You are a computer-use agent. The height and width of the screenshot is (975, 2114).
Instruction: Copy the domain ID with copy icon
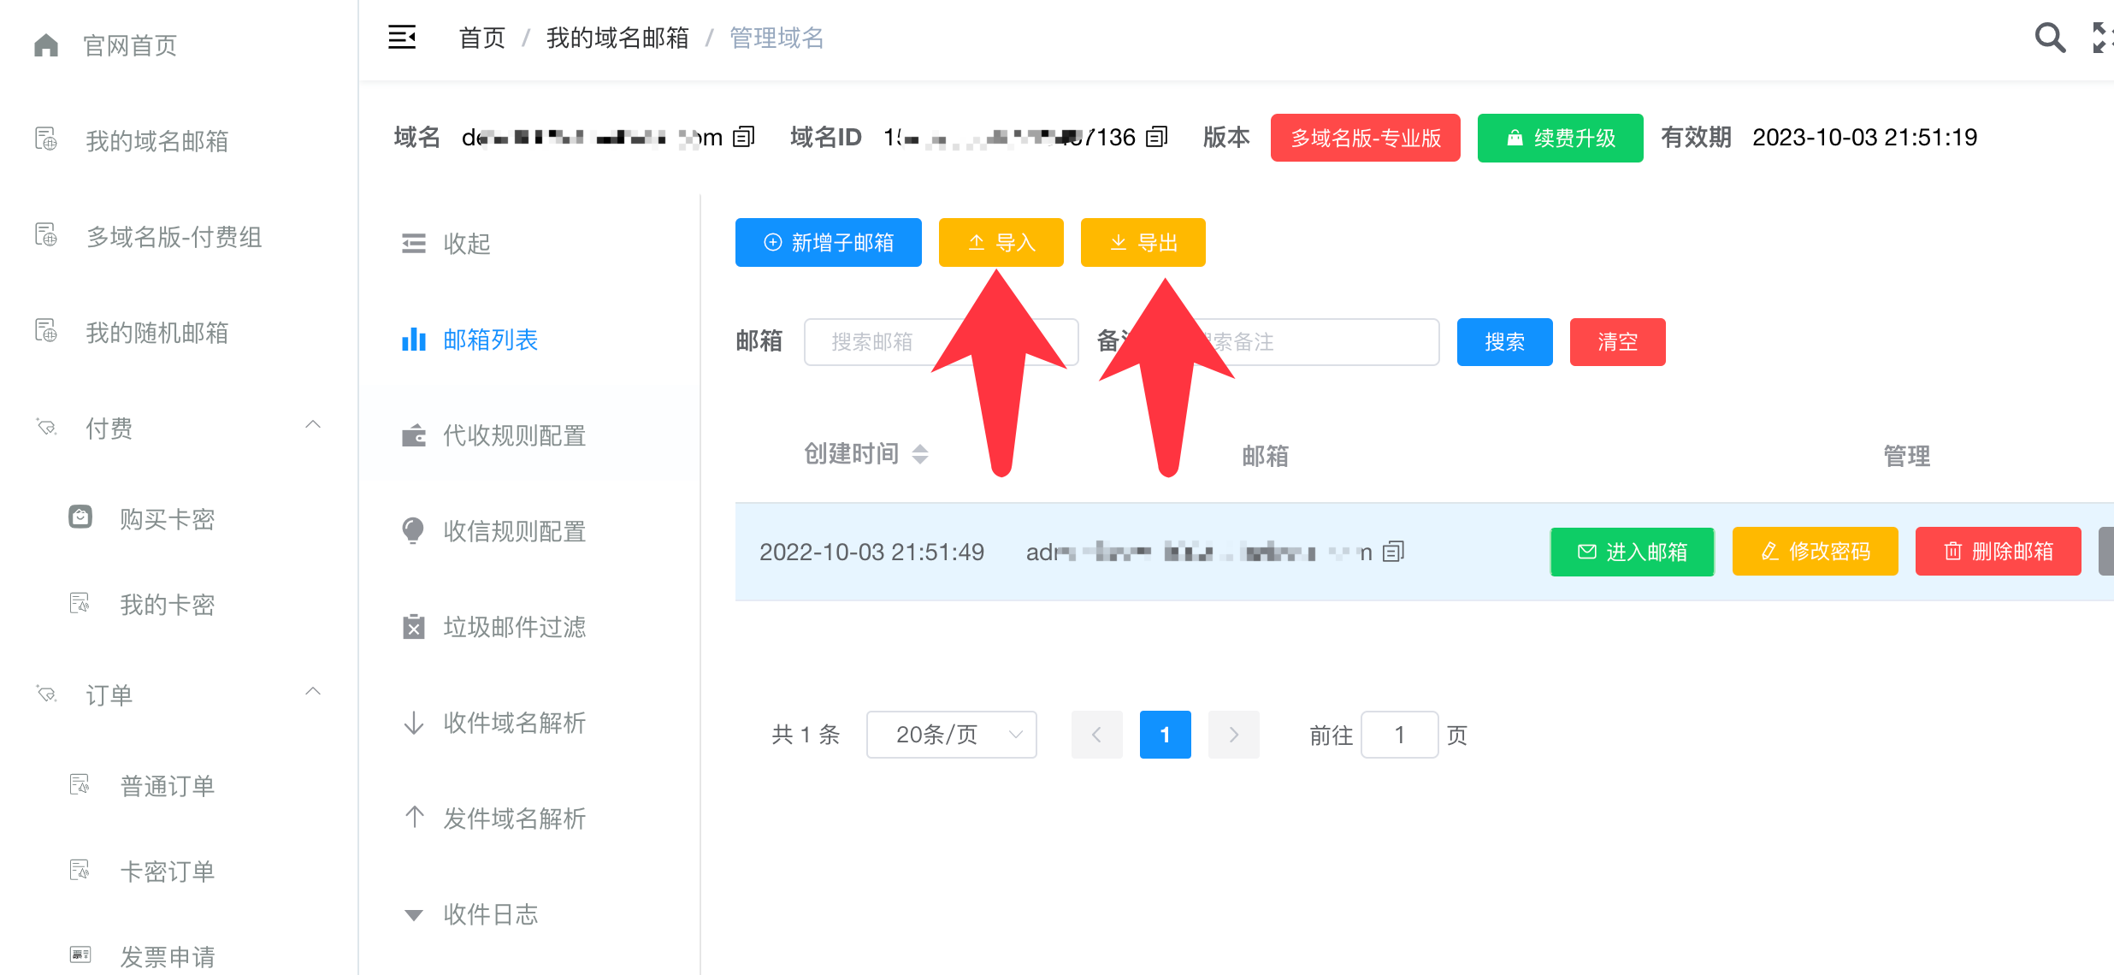coord(1156,137)
